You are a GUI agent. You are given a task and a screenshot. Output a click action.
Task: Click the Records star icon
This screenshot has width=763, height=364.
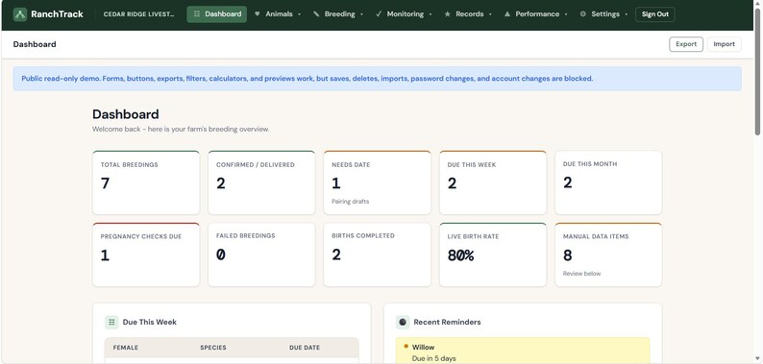447,14
